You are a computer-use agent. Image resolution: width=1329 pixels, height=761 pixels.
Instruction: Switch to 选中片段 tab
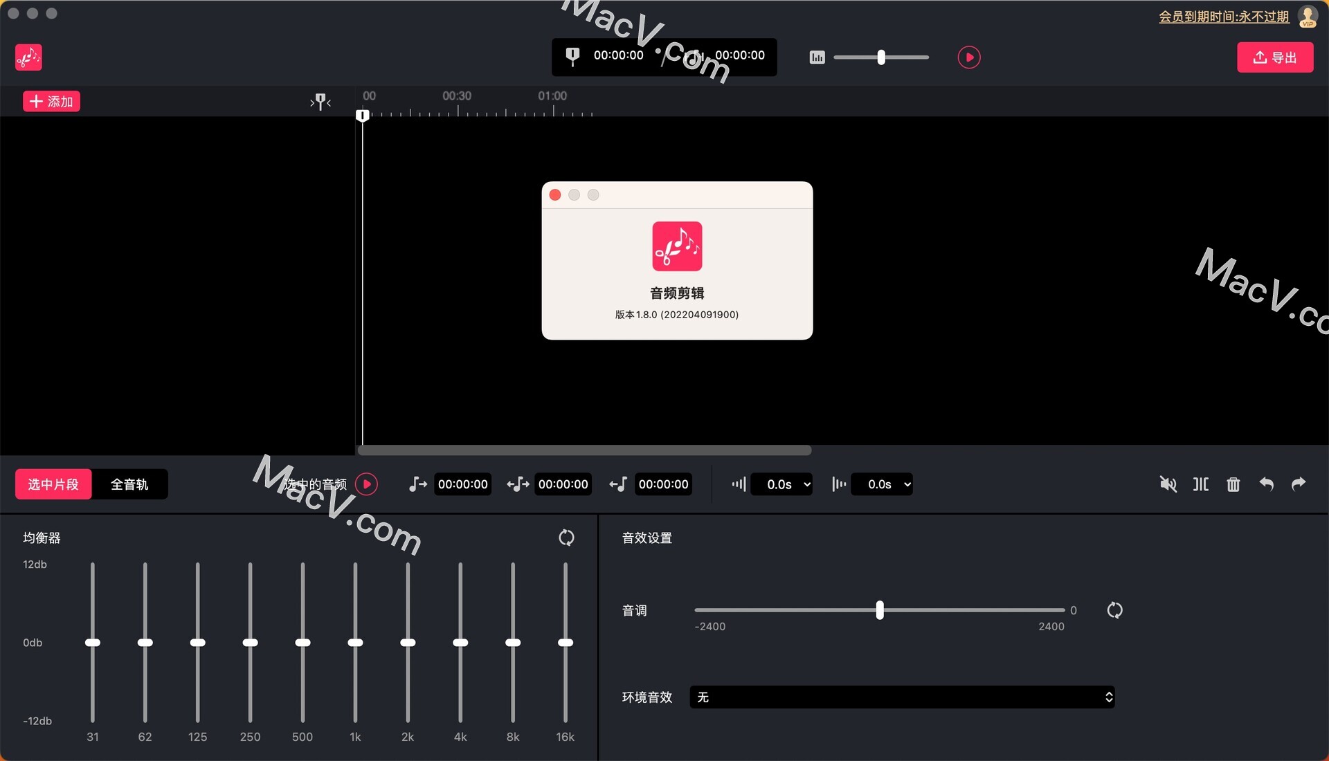pyautogui.click(x=53, y=484)
